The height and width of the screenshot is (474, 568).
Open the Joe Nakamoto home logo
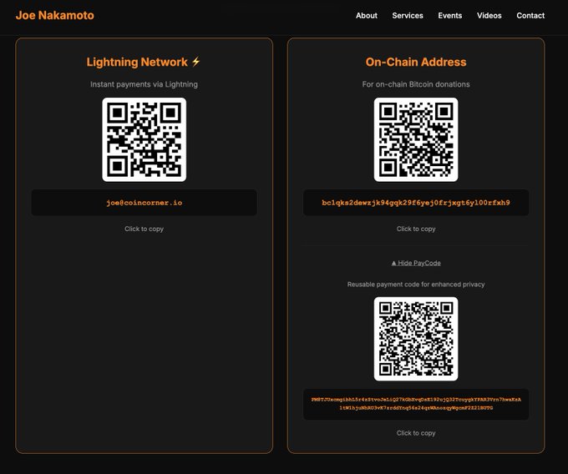54,15
